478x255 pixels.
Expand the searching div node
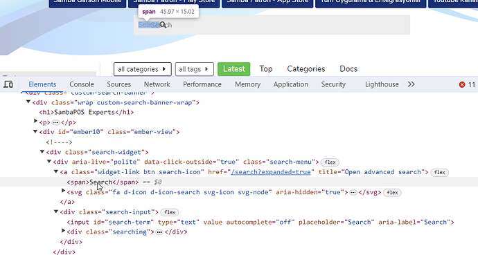63,231
